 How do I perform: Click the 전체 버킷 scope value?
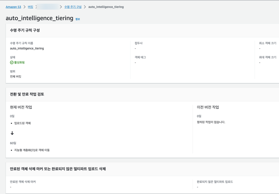point(16,76)
